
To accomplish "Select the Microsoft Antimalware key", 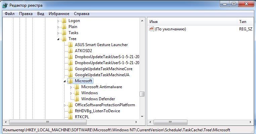I will pos(101,87).
